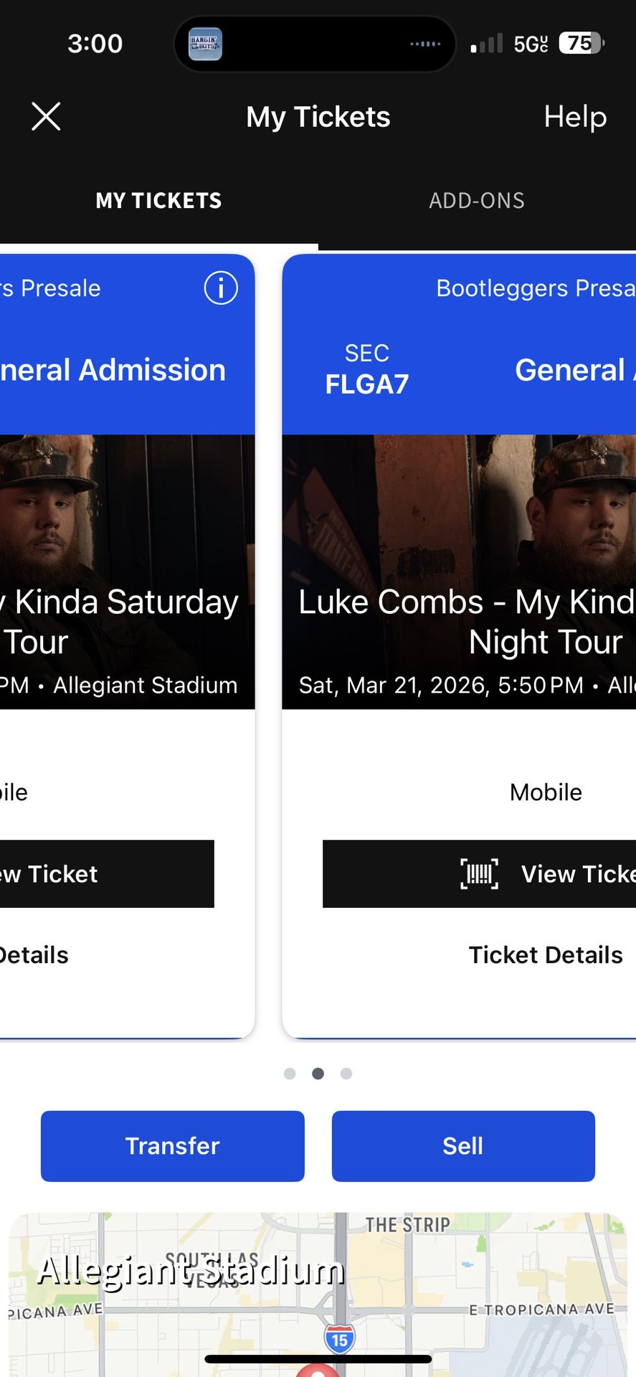Open Ticket Details for the FLGA7 ticket

click(x=545, y=955)
